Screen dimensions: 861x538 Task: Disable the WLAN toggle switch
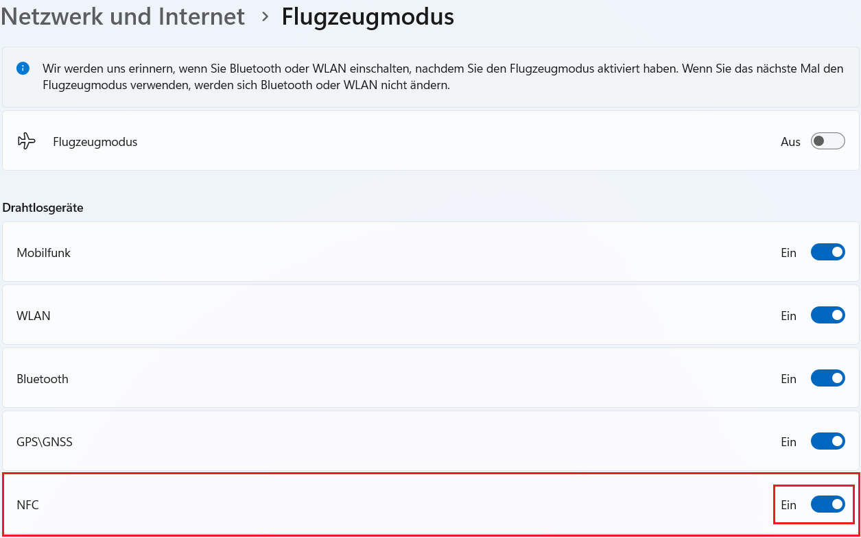click(x=827, y=316)
